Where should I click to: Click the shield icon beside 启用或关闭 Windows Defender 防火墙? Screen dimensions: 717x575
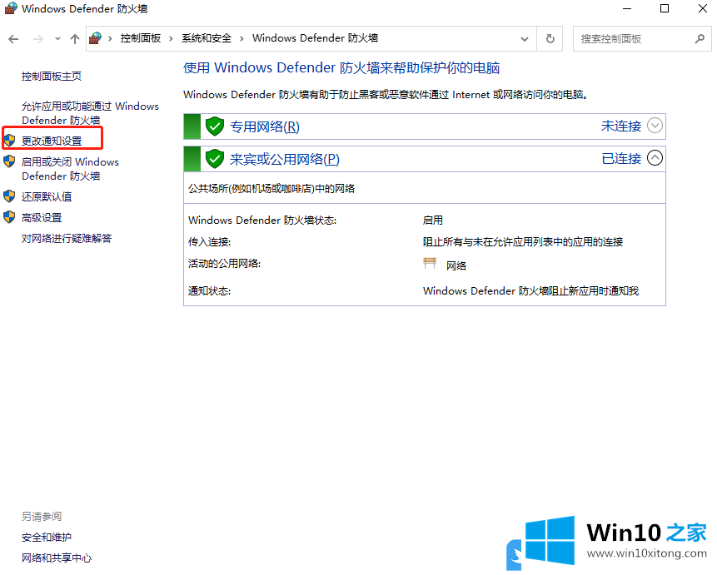pyautogui.click(x=10, y=161)
